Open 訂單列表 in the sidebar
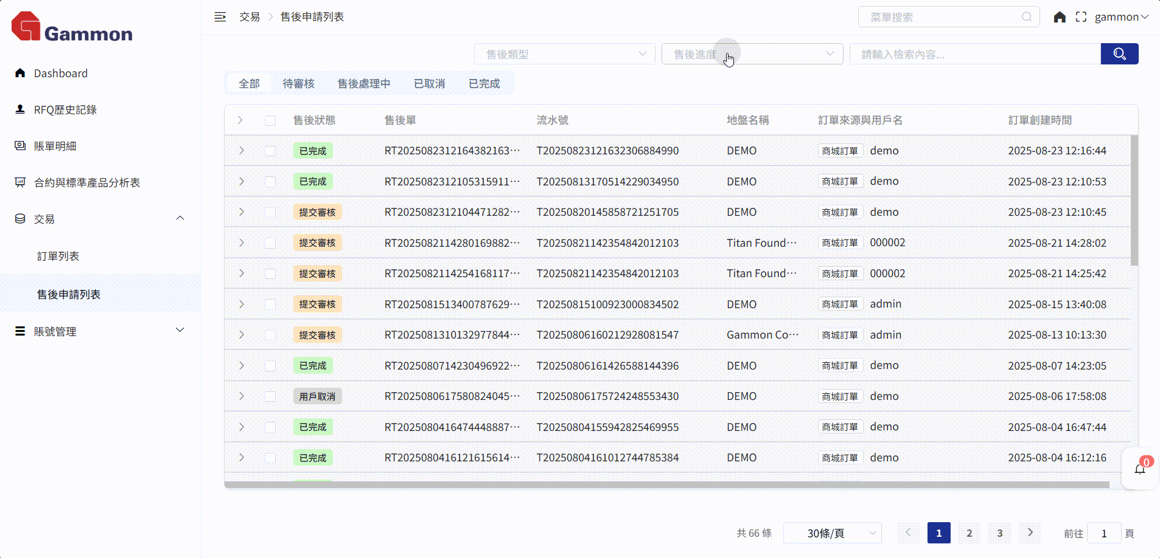The height and width of the screenshot is (558, 1160). (x=58, y=257)
